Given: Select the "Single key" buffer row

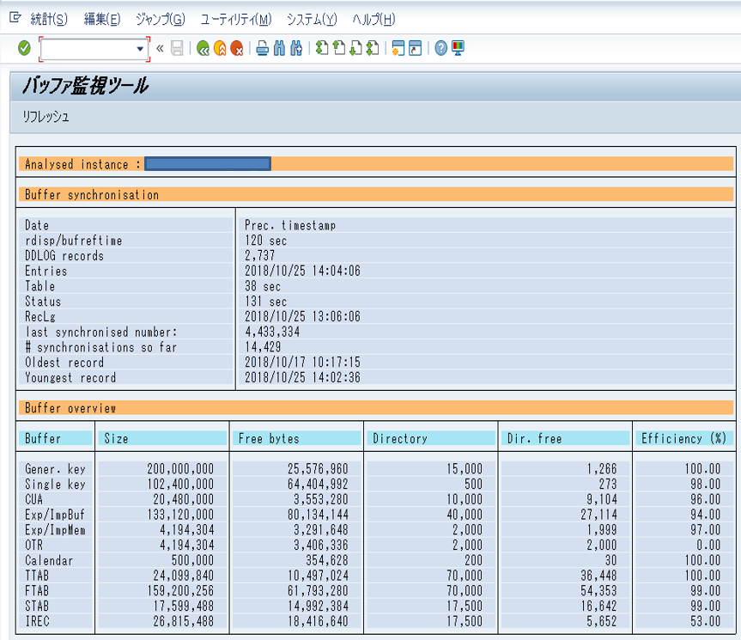Looking at the screenshot, I should click(374, 484).
